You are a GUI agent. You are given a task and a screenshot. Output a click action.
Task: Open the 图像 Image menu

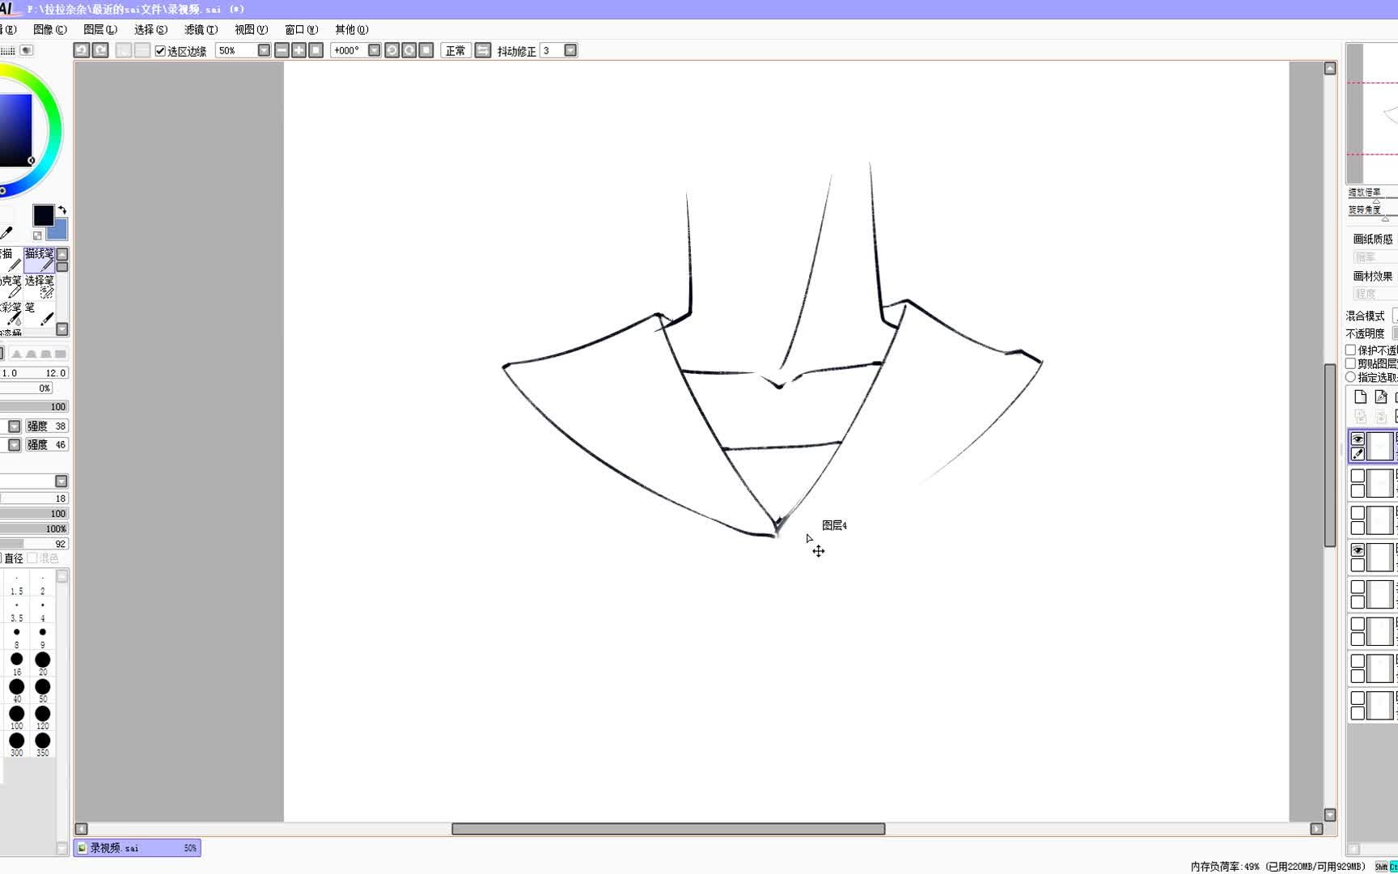[x=49, y=29]
